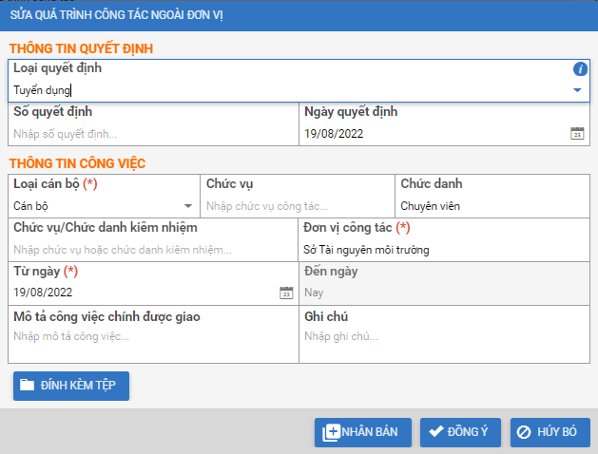Click the cancel icon on Hủy bỏ
This screenshot has height=454, width=598.
point(524,432)
